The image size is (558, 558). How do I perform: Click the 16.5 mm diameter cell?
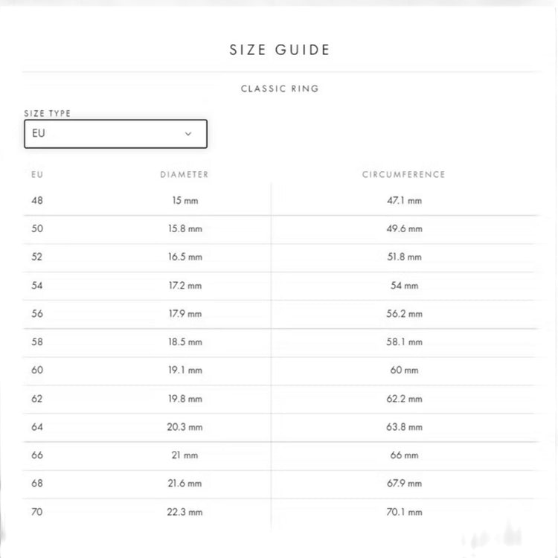[x=185, y=257]
